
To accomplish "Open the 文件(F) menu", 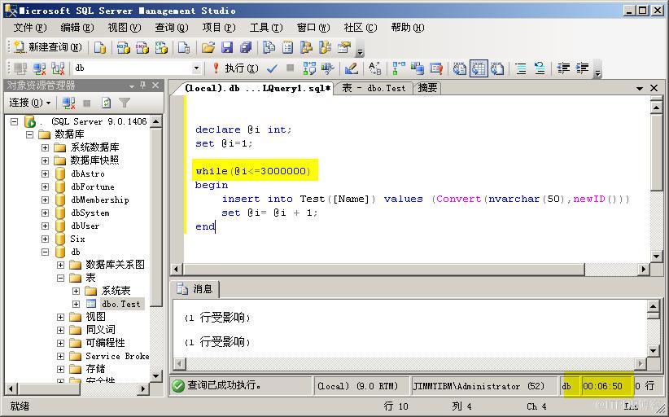I will tap(30, 28).
